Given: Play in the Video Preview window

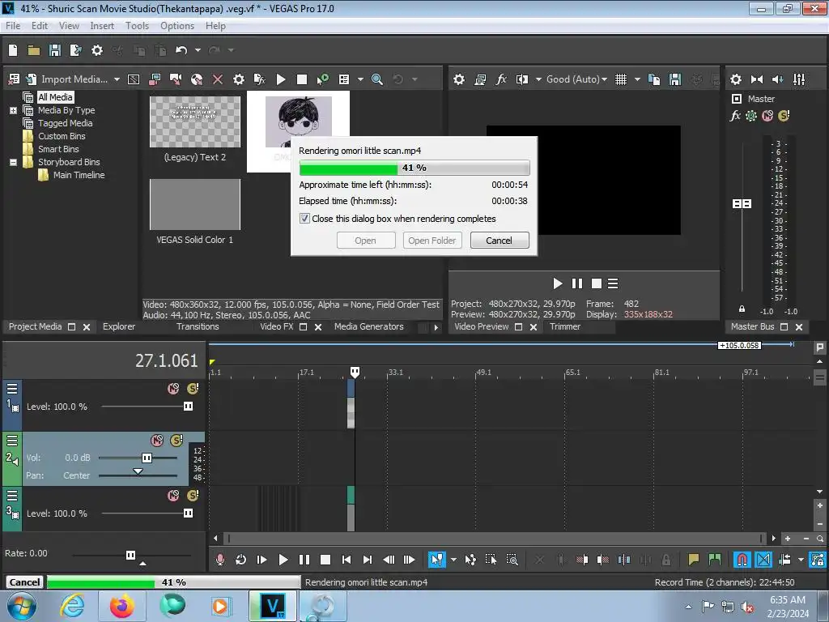Looking at the screenshot, I should pyautogui.click(x=557, y=283).
